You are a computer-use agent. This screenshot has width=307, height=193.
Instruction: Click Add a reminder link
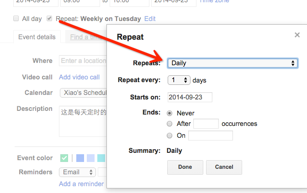81,184
